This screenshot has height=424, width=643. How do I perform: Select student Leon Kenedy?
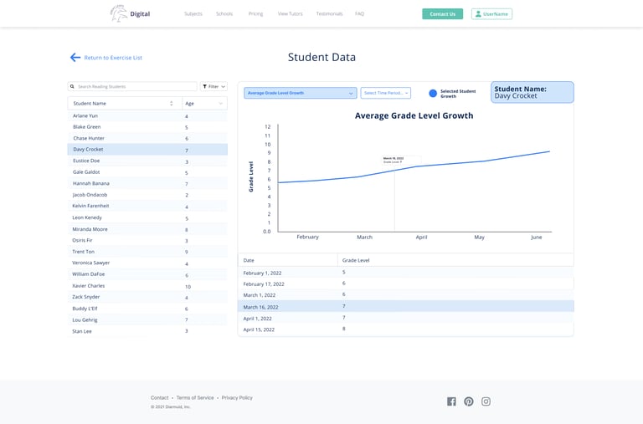pos(147,217)
